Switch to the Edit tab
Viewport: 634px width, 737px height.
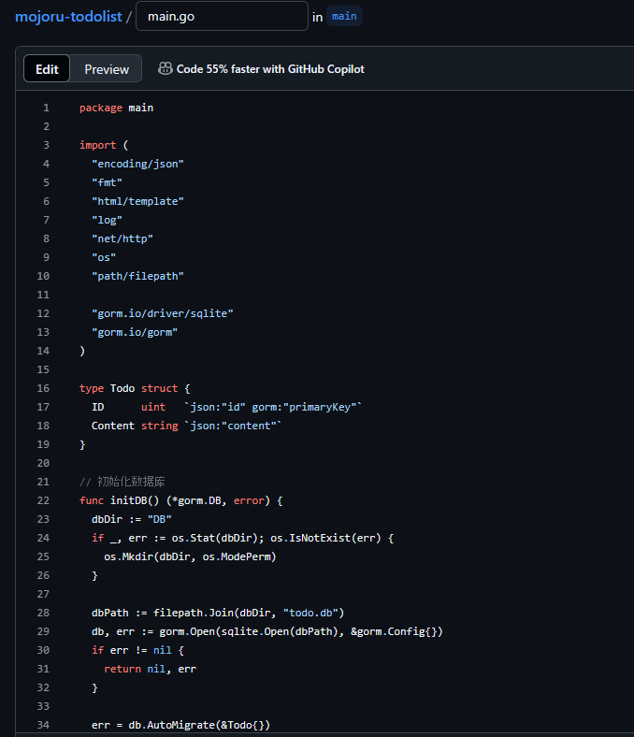click(47, 69)
